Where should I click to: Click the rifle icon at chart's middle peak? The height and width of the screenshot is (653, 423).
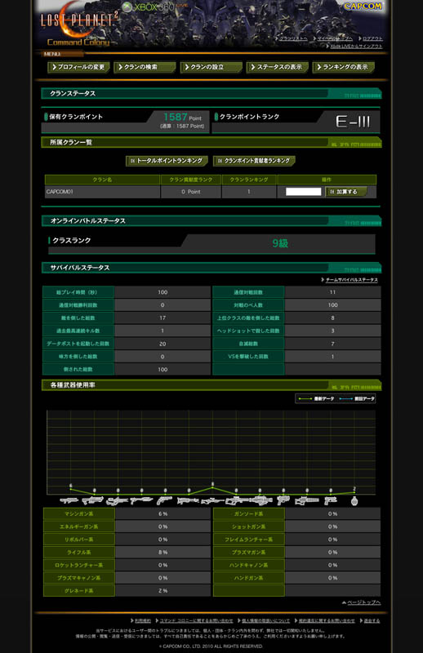click(x=212, y=500)
